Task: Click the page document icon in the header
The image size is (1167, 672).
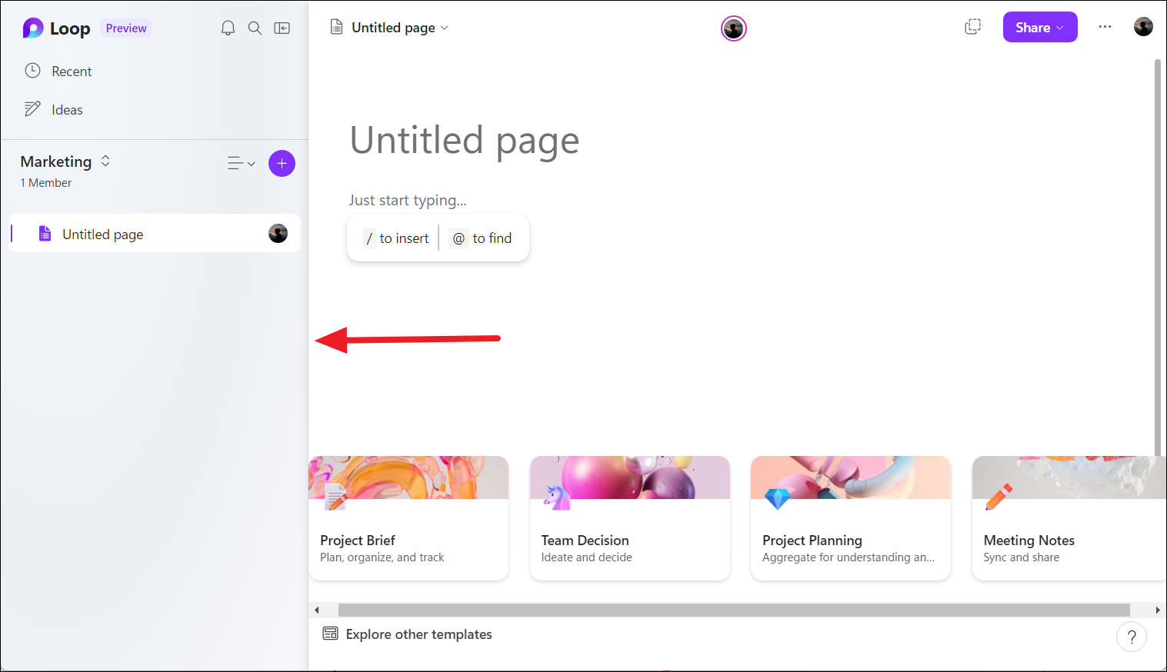Action: pyautogui.click(x=336, y=28)
